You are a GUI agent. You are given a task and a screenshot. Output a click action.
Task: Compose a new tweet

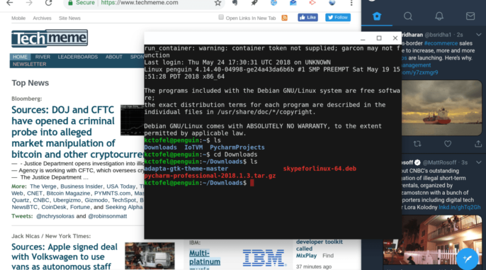[467, 259]
